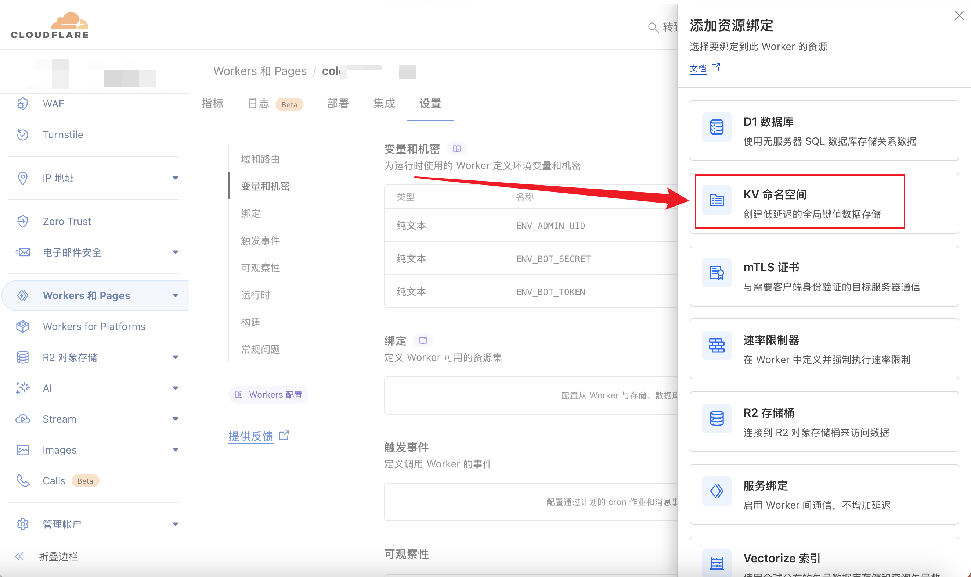Click the Calls Beta badge
Screen dimensions: 971x577
point(85,481)
